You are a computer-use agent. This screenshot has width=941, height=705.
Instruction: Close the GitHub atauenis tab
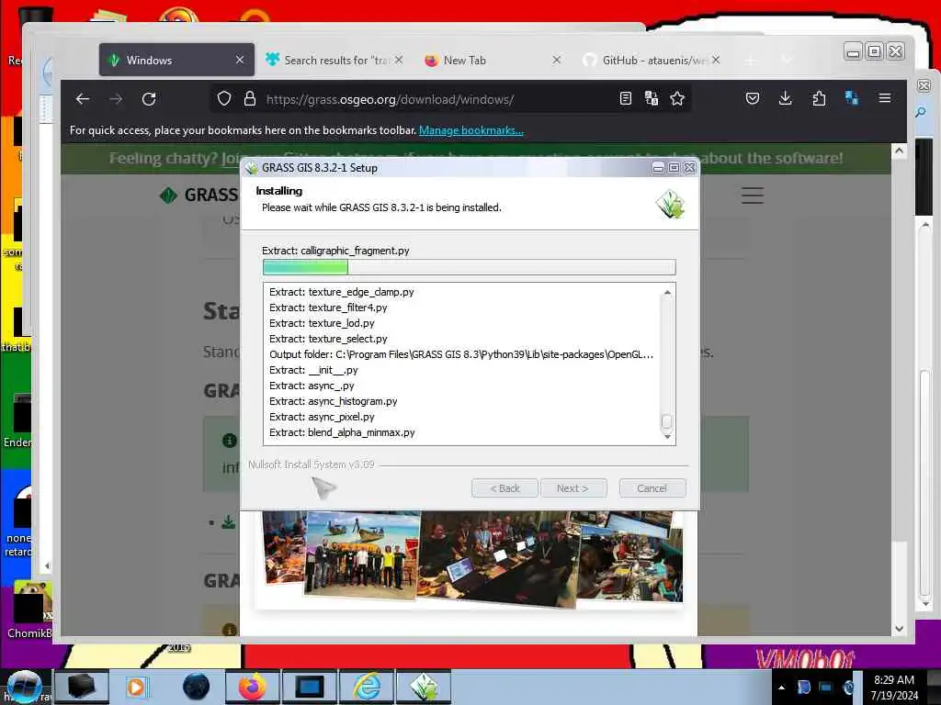click(x=716, y=60)
